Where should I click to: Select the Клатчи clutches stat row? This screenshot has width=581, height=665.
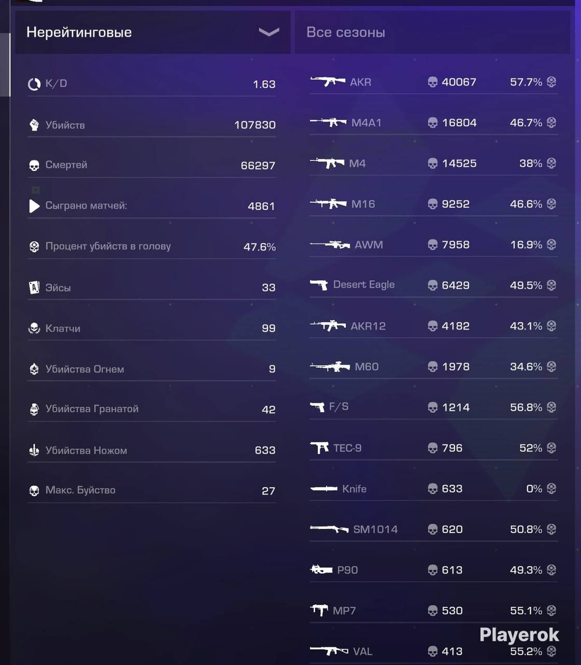152,328
